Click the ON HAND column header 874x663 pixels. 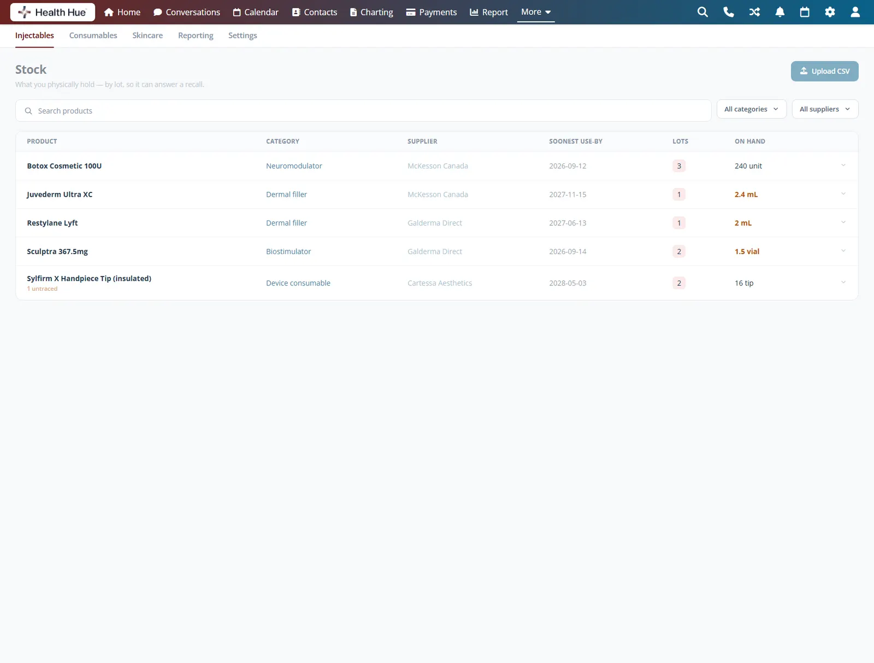coord(750,141)
